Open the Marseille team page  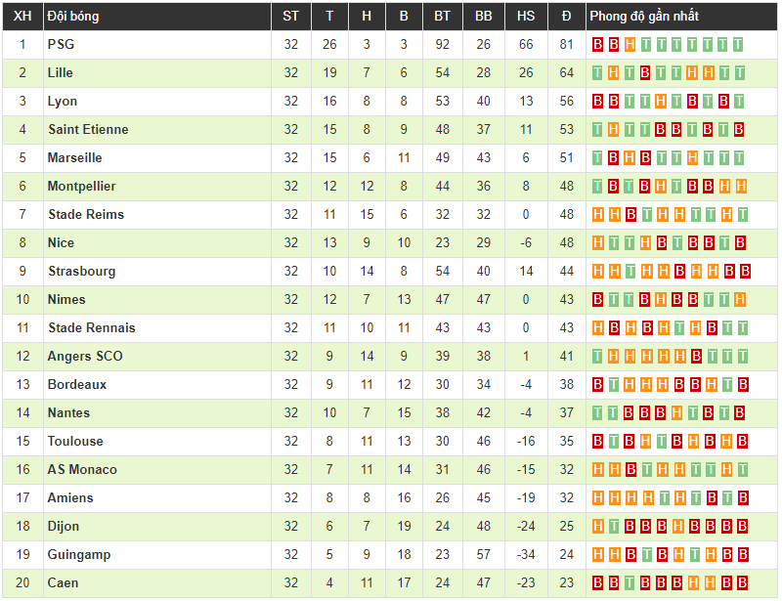[x=74, y=157]
